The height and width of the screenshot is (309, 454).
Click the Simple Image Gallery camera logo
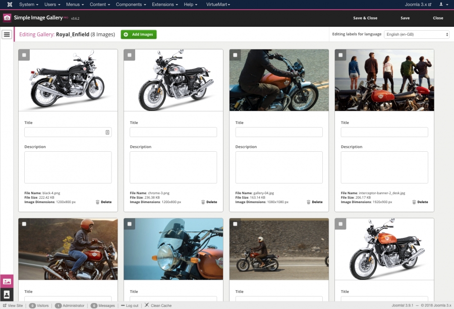point(7,18)
